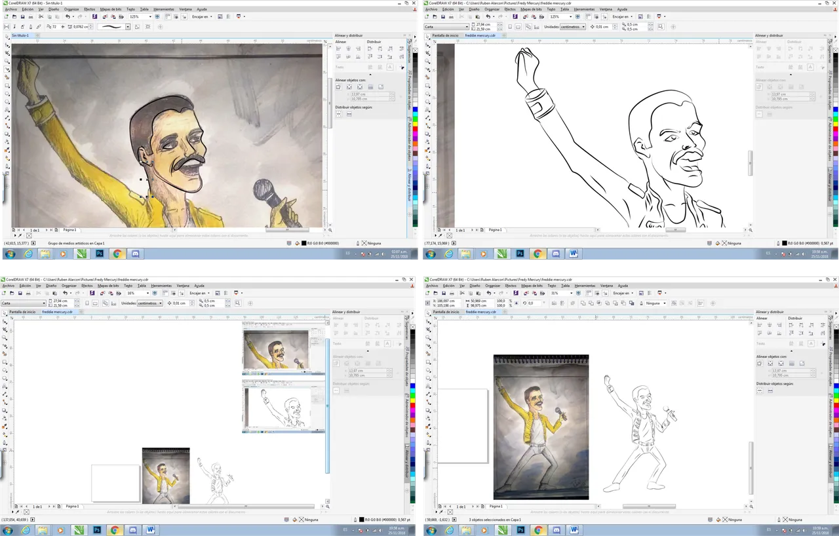Open Word from bottom-right window taskbar
Image resolution: width=839 pixels, height=536 pixels.
(574, 529)
